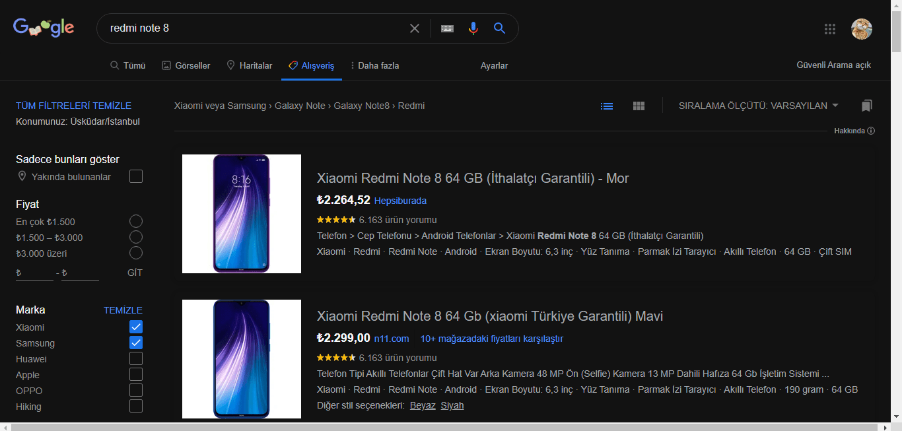The image size is (902, 431).
Task: Open Google apps grid icon
Action: click(x=830, y=28)
